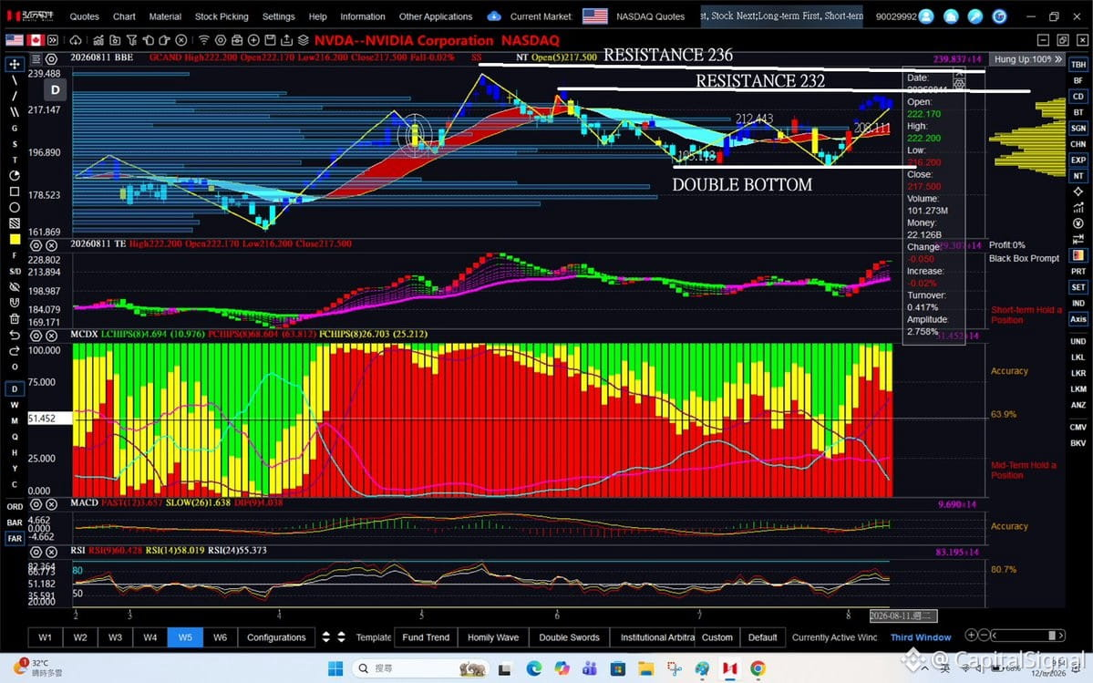The height and width of the screenshot is (683, 1093).
Task: Click the bottom horizontal zoom scrollbar
Action: (1029, 635)
